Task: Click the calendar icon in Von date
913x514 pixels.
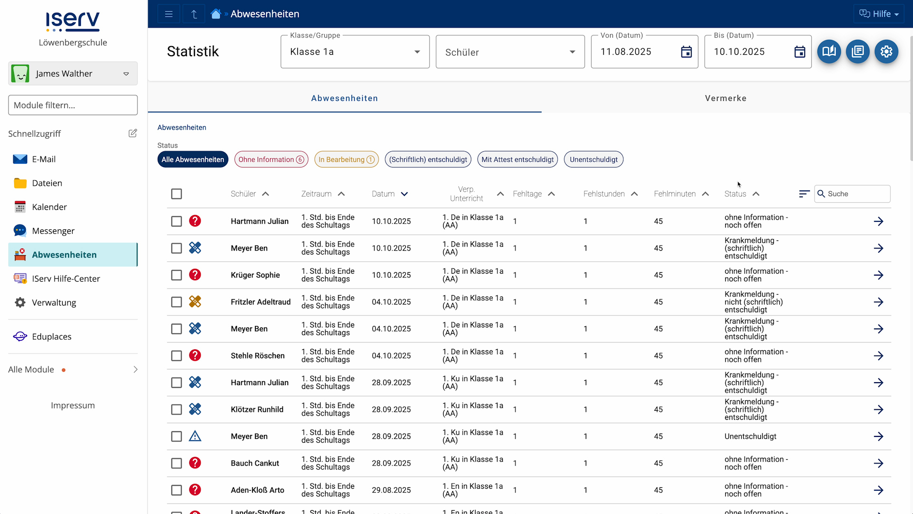Action: [x=686, y=52]
